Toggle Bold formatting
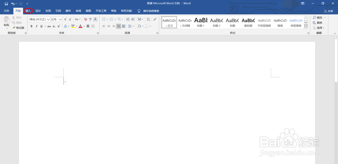 coord(31,26)
